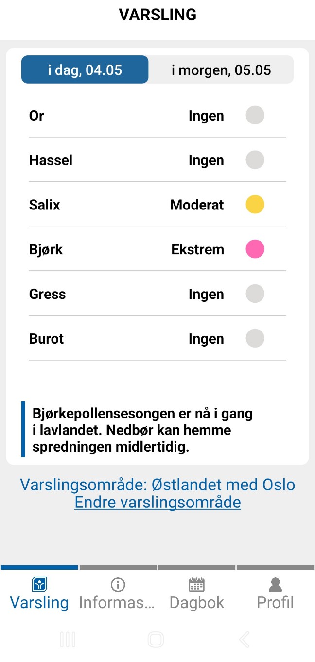Tap the pink Bjørk pollen level dot
The height and width of the screenshot is (662, 315).
coord(255,249)
